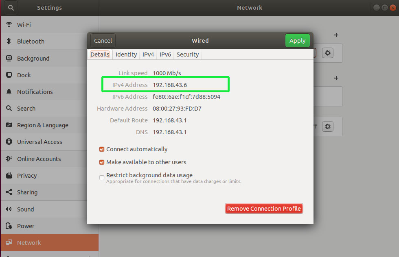This screenshot has width=399, height=257.
Task: Enable Restrict background data usage
Action: [x=102, y=178]
